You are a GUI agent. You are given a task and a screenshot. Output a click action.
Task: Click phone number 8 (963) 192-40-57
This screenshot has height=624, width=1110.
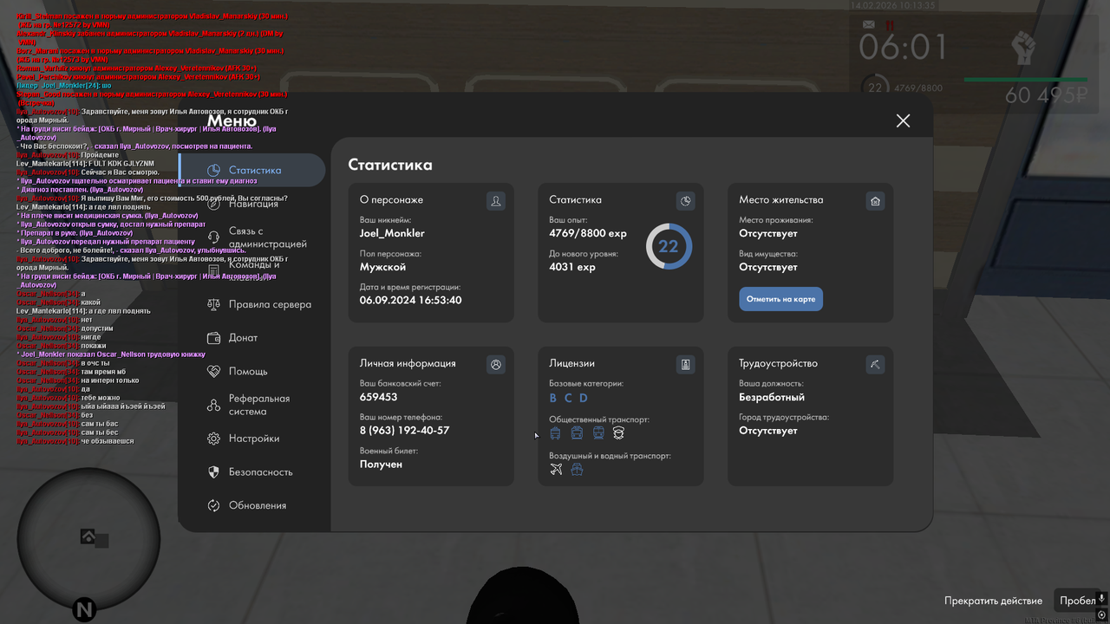(x=405, y=430)
